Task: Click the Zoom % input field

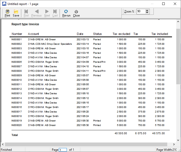Action: [141, 11]
